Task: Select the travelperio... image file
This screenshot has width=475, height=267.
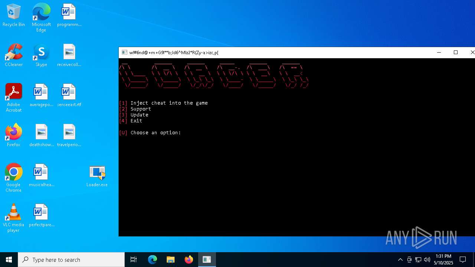Action: [69, 136]
